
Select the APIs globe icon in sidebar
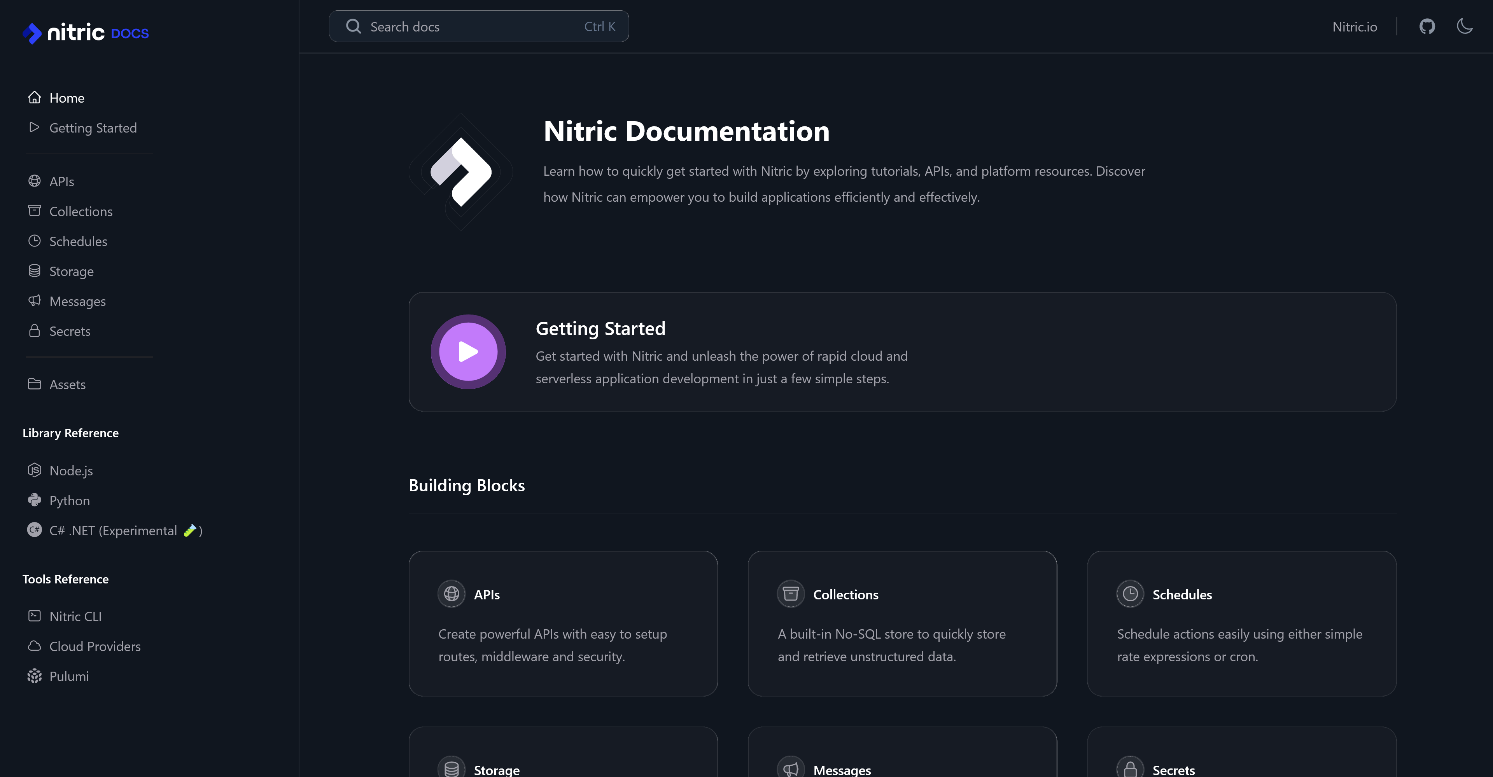click(x=35, y=181)
